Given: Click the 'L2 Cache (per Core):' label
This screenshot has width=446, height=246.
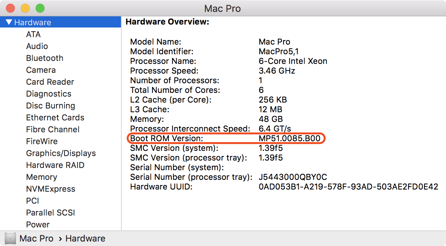Looking at the screenshot, I should point(171,100).
